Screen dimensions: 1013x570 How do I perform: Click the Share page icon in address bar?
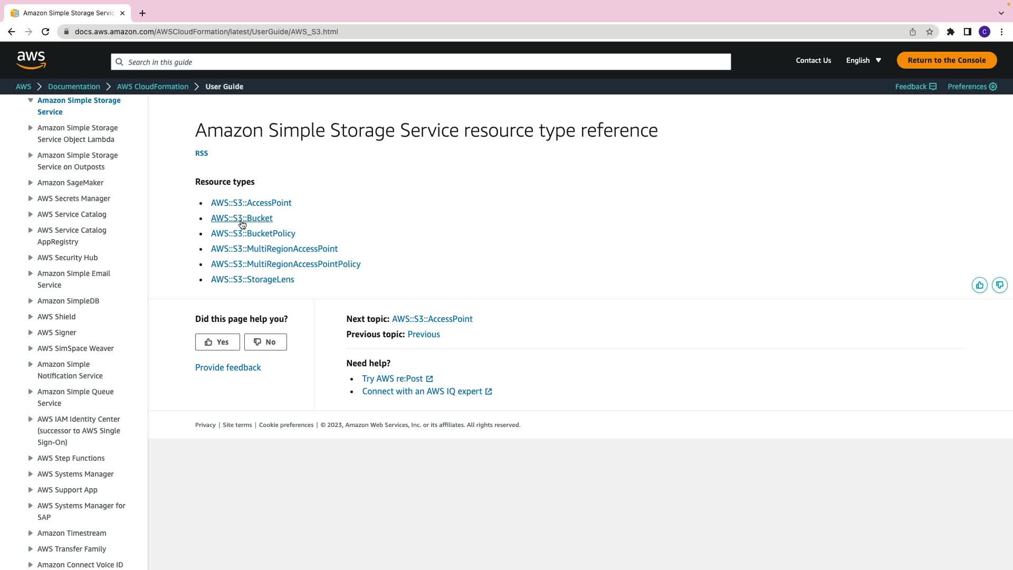pyautogui.click(x=912, y=32)
